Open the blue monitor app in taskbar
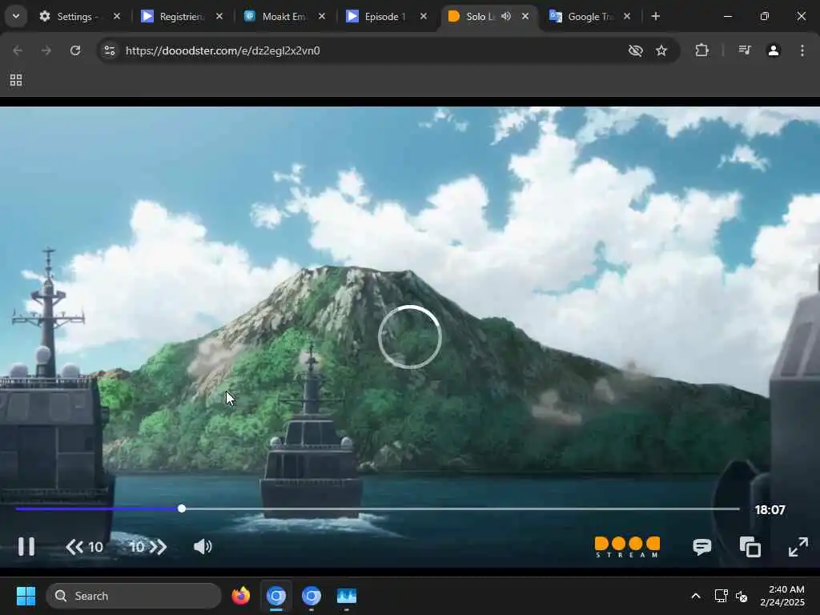 [x=346, y=596]
